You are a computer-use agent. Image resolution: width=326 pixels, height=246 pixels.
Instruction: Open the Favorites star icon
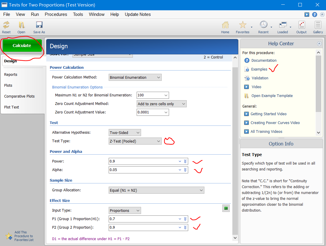point(243,25)
